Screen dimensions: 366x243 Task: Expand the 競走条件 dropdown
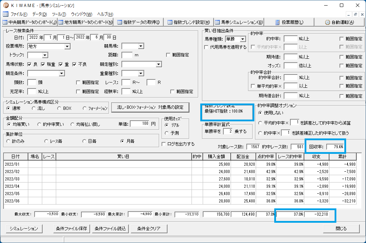click(x=62, y=73)
